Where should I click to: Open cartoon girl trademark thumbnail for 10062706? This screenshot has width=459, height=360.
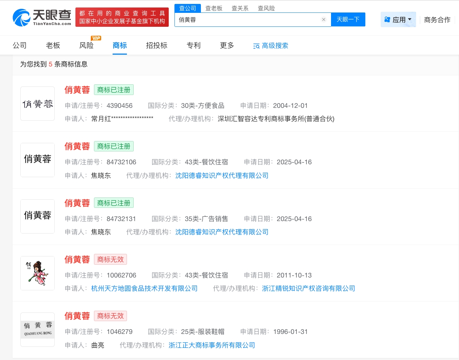[x=38, y=273]
